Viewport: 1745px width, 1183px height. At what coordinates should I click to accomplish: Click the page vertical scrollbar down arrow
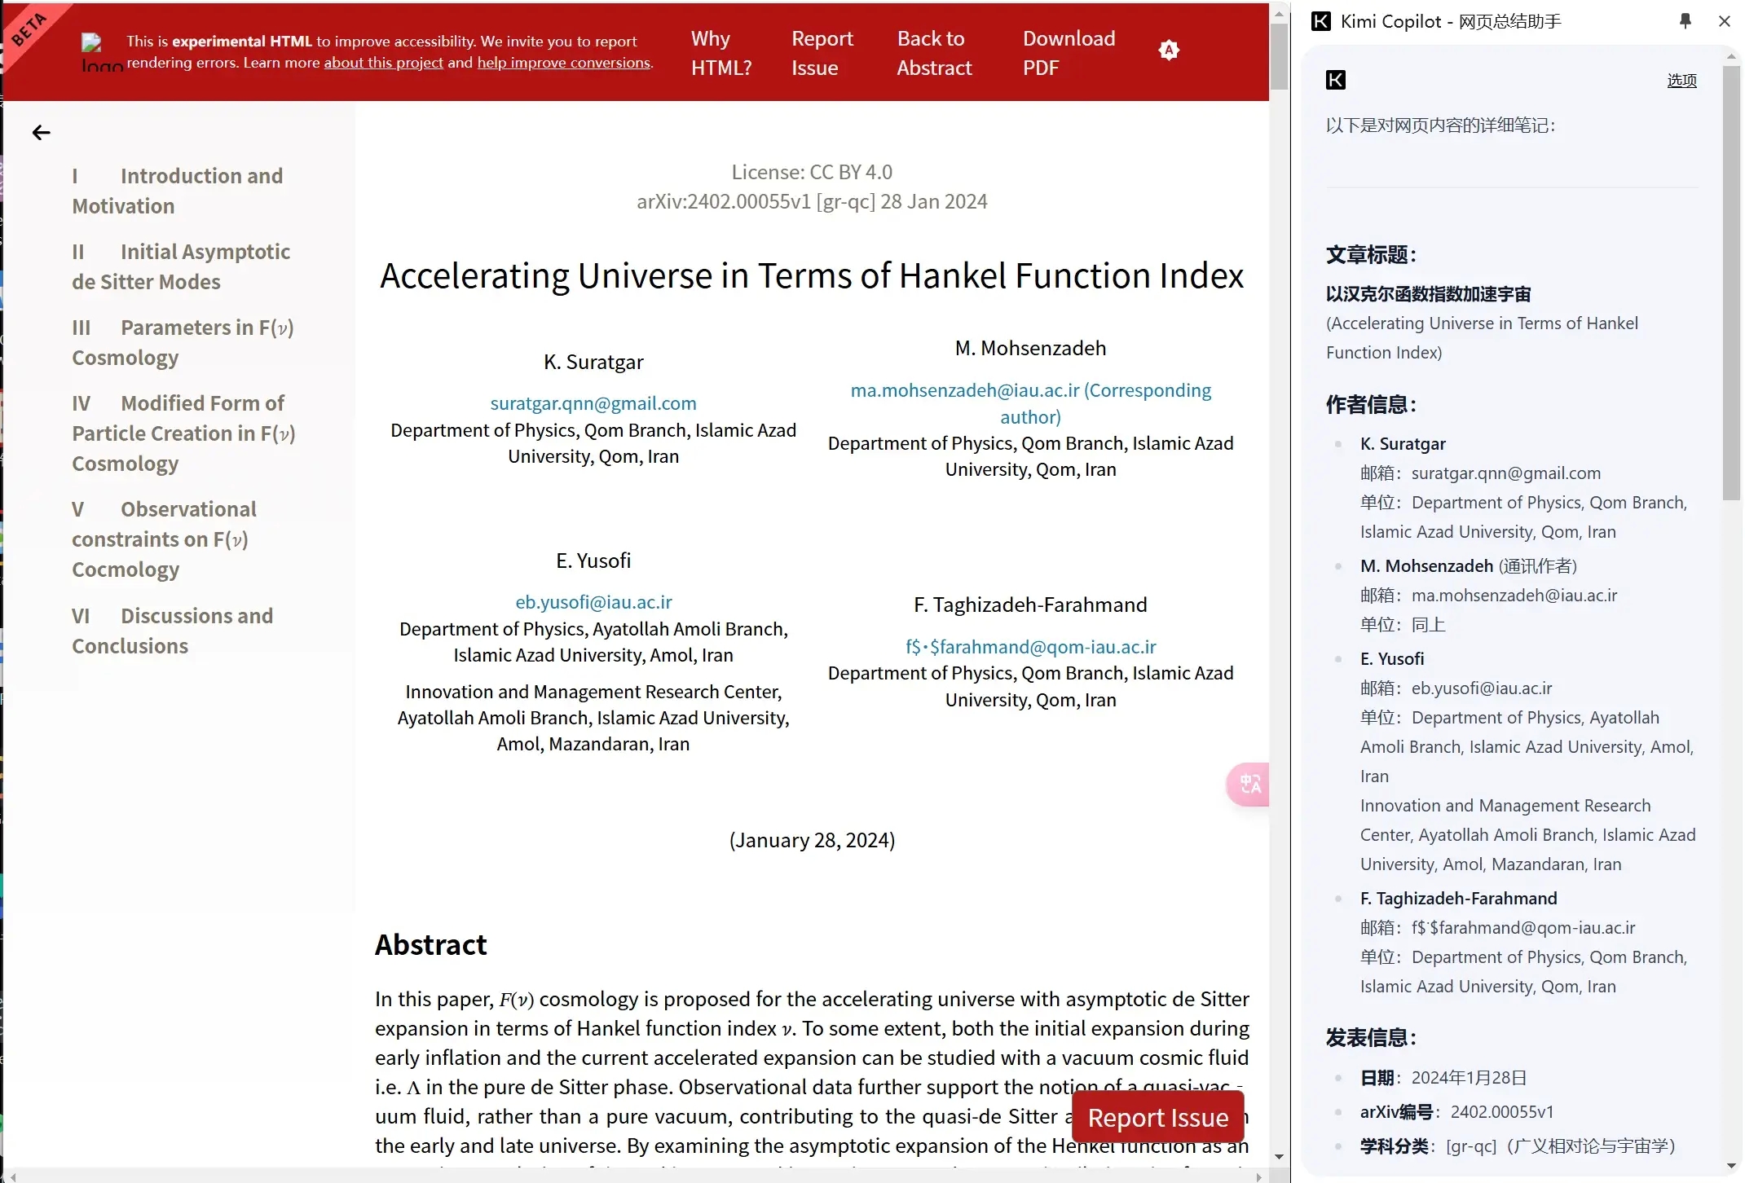1278,1157
